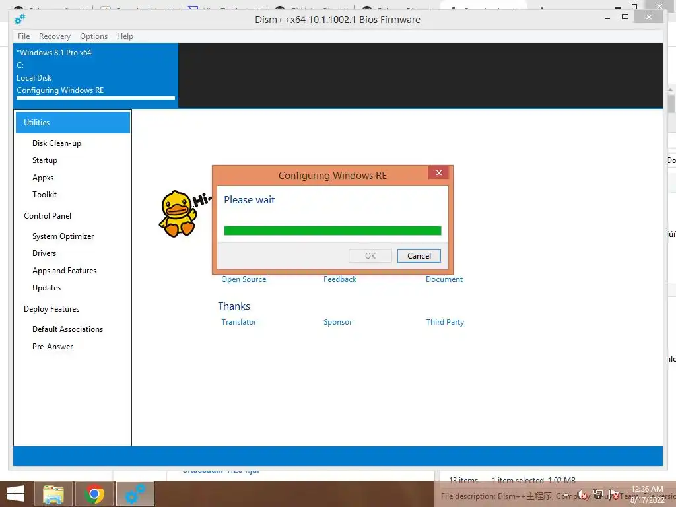Select the Control Panel section
This screenshot has width=676, height=507.
(x=48, y=216)
